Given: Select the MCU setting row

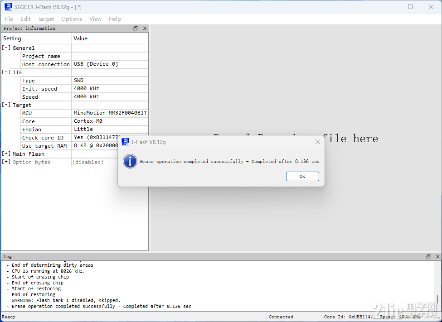Looking at the screenshot, I should [85, 113].
